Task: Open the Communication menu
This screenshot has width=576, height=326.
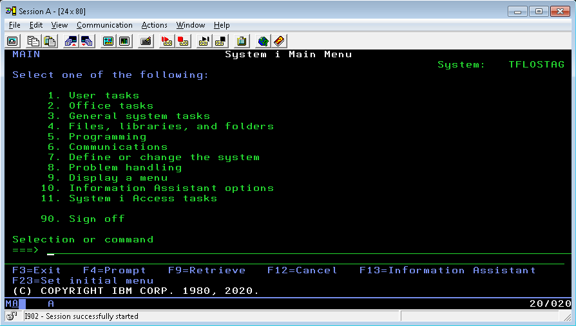Action: click(104, 25)
